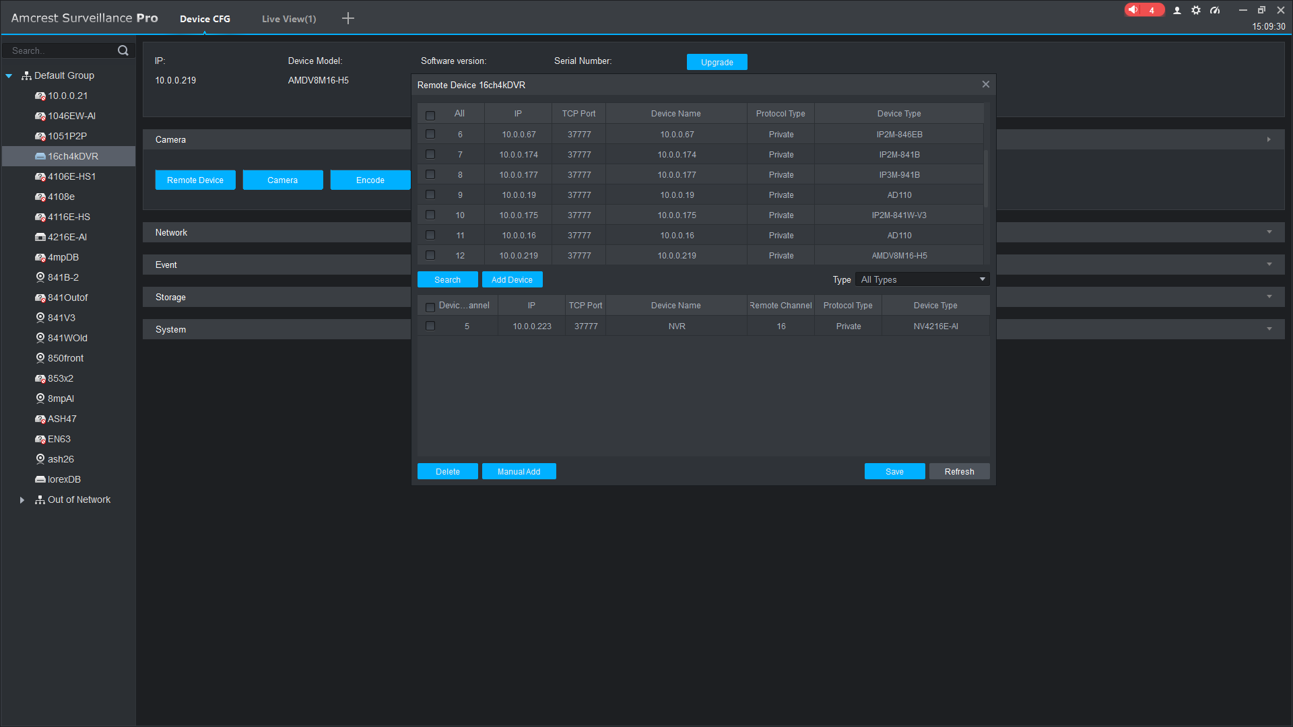Viewport: 1293px width, 727px height.
Task: Expand the Storage section arrow
Action: point(1269,297)
